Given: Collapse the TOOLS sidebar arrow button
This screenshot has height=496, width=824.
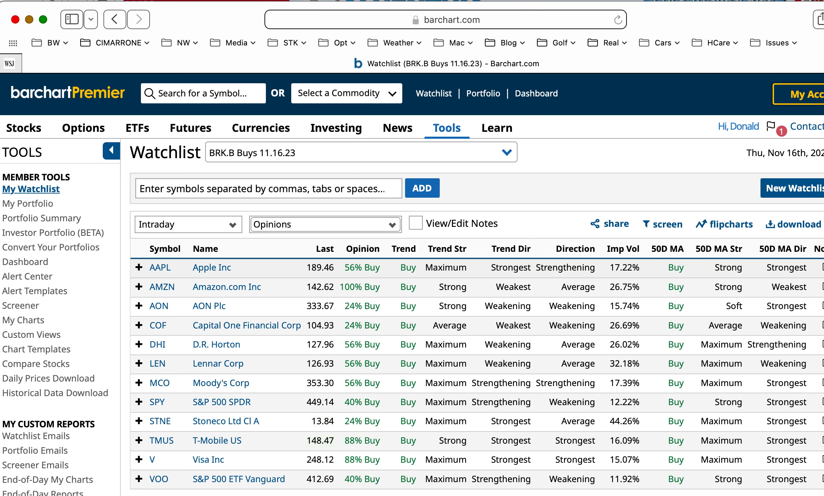Looking at the screenshot, I should (111, 151).
